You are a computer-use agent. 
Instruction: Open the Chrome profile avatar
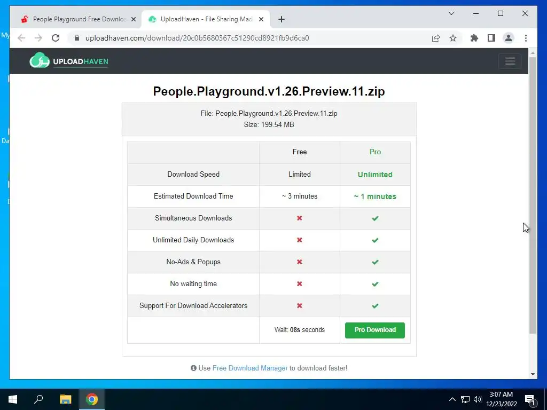tap(509, 38)
